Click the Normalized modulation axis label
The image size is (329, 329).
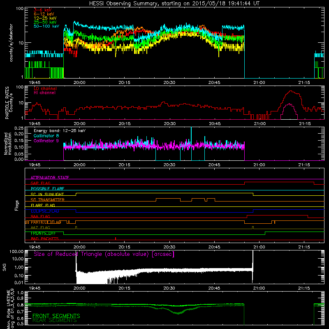[8, 144]
